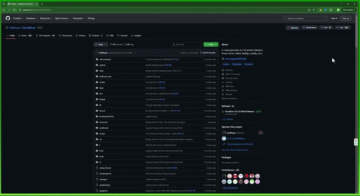Click the browser address bar URL
The width and height of the screenshot is (360, 196).
(x=37, y=10)
